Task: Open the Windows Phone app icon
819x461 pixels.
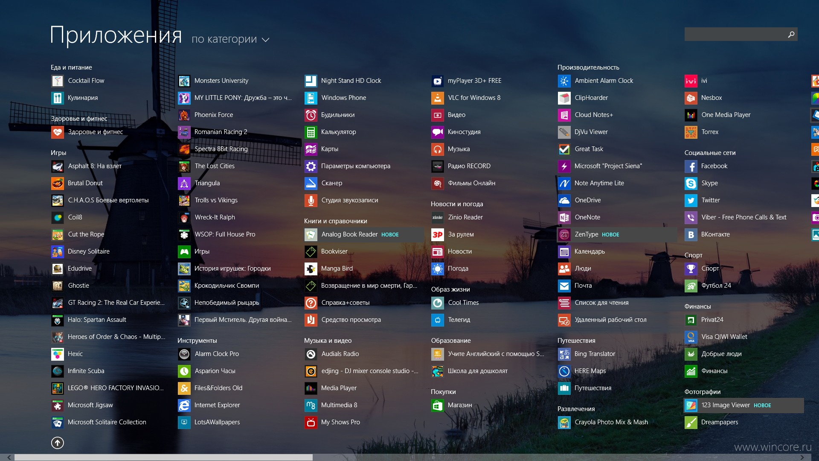Action: [311, 98]
